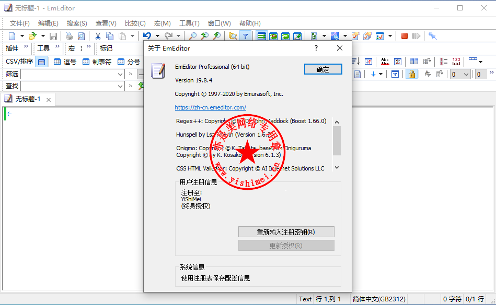Expand the Paste dropdown arrow

pos(133,36)
